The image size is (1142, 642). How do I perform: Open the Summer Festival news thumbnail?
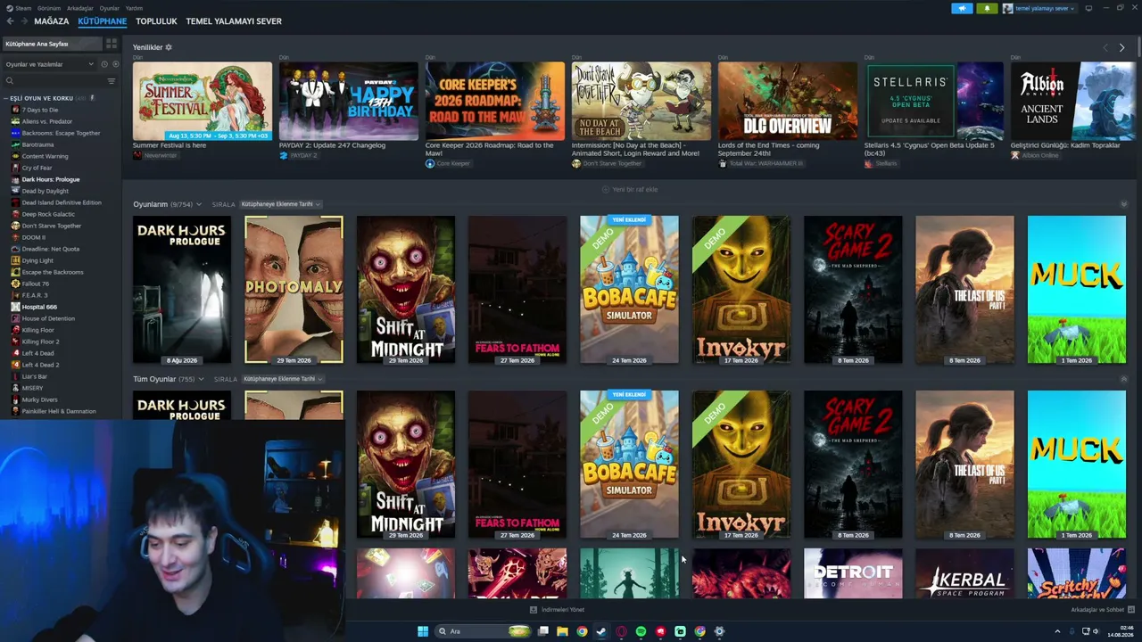point(203,101)
